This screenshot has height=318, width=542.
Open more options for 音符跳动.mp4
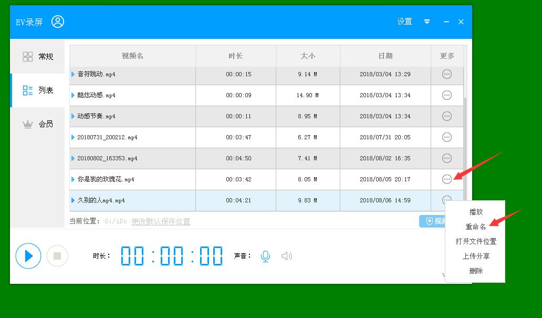(x=447, y=74)
